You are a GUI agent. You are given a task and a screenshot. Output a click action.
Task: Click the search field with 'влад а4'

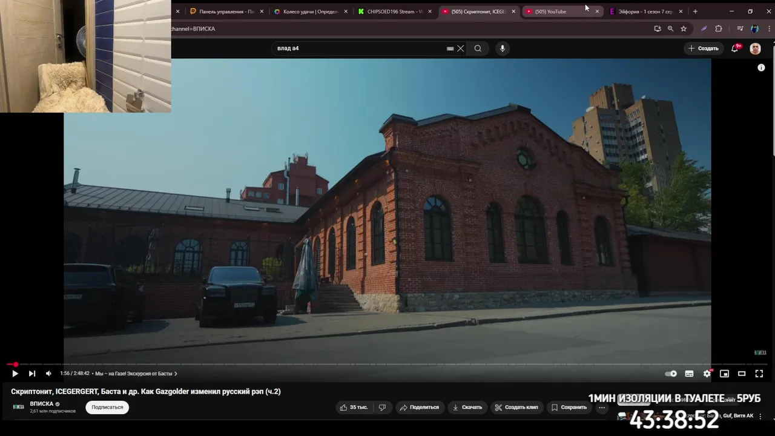360,48
